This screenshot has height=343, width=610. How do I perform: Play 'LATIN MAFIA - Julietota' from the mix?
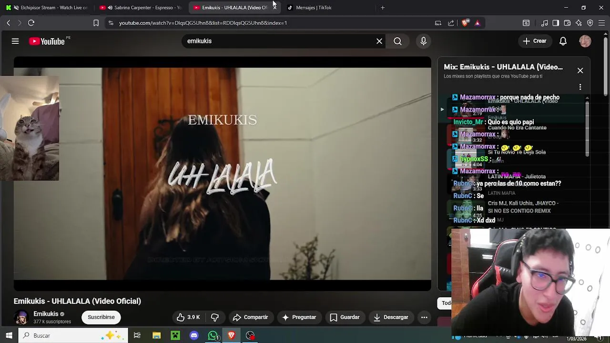pyautogui.click(x=517, y=177)
